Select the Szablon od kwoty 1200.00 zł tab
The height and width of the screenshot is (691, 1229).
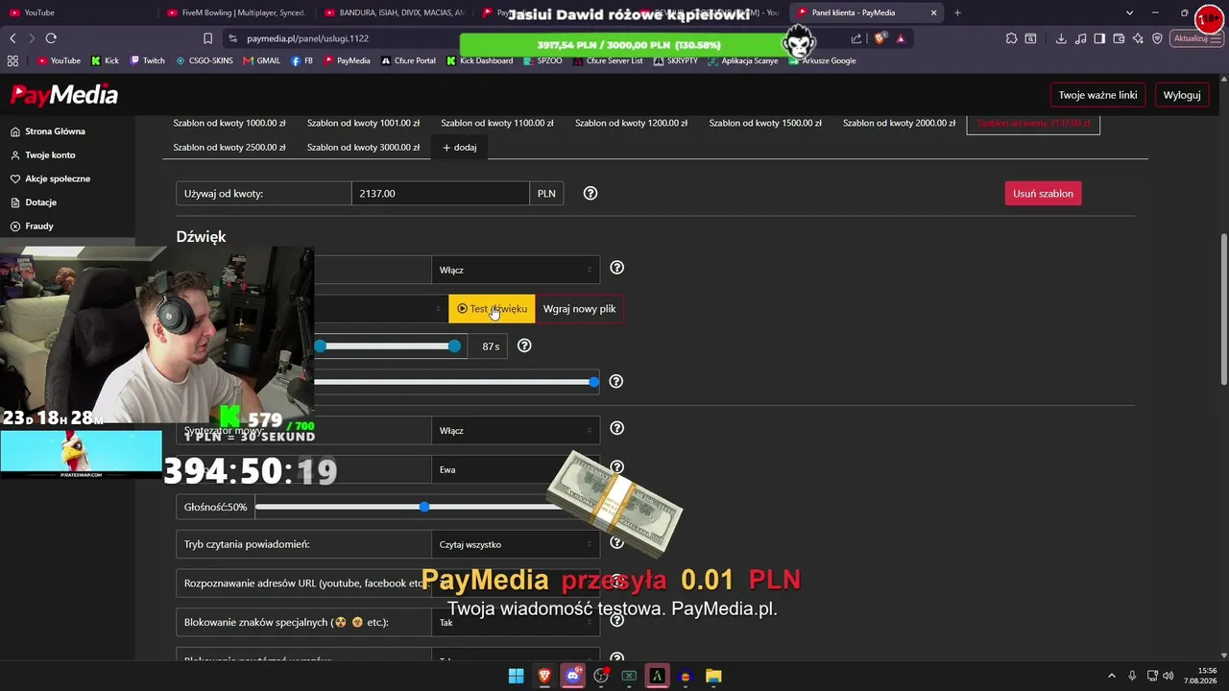click(631, 123)
